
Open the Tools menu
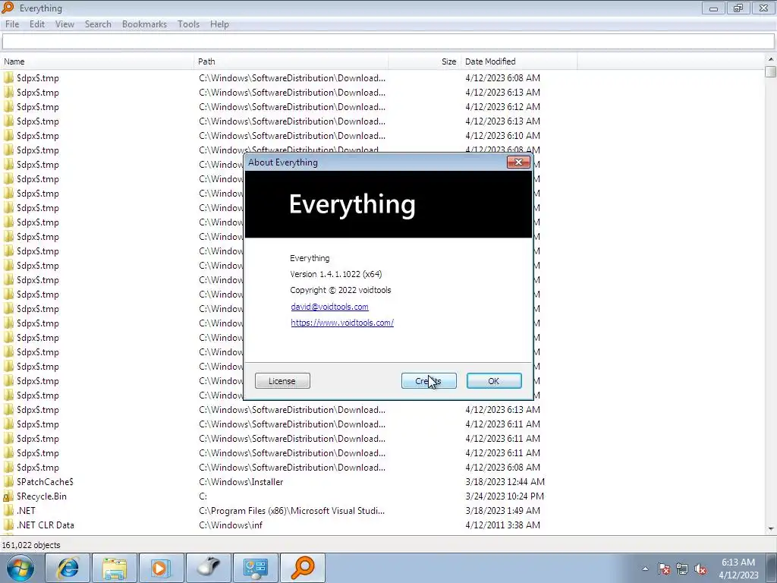click(x=188, y=24)
